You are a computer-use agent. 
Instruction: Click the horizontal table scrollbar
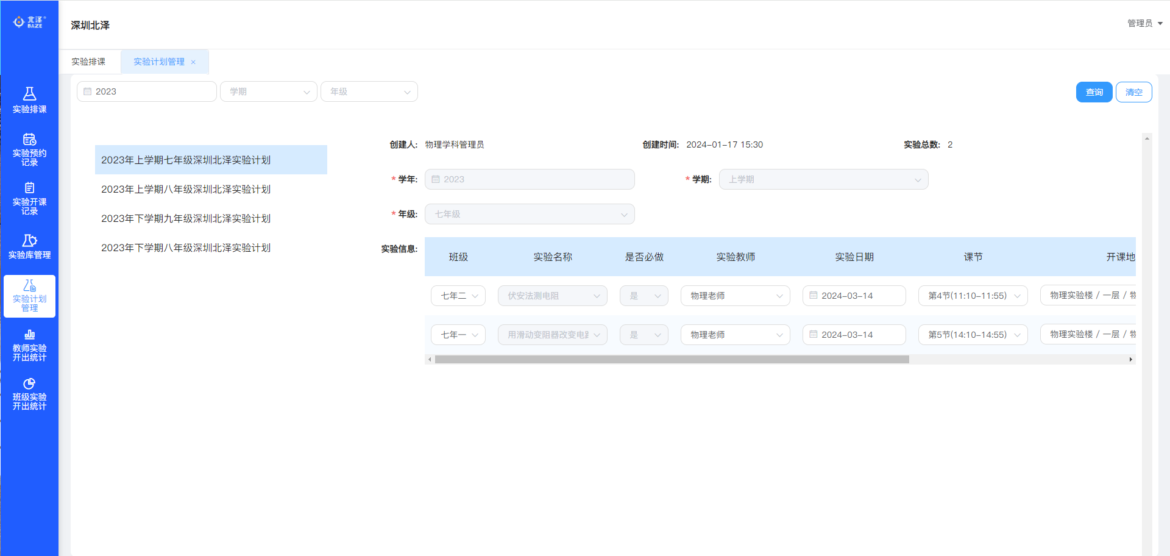[672, 360]
